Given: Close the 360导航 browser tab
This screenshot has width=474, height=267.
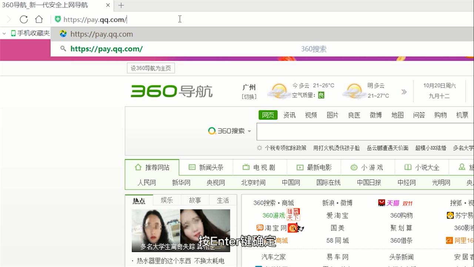Looking at the screenshot, I should 108,5.
